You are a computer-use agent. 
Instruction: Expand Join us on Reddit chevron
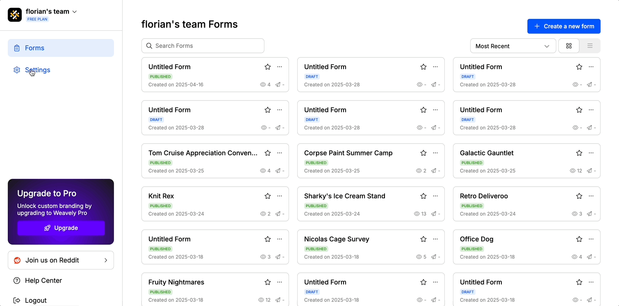point(106,260)
